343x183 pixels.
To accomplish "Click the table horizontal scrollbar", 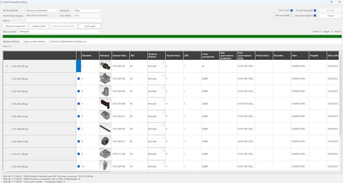I will coord(58,172).
